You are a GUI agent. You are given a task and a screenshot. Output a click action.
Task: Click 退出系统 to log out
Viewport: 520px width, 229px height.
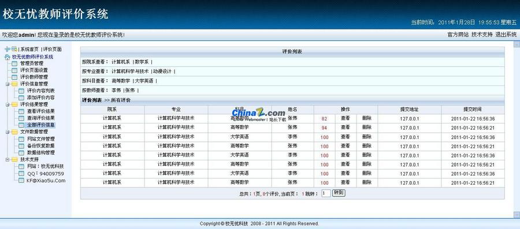pos(506,35)
